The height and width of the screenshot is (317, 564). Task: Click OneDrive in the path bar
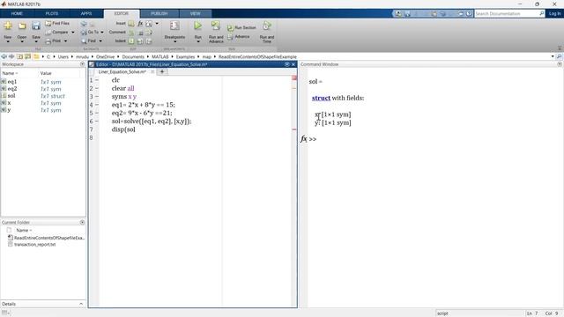pyautogui.click(x=105, y=56)
